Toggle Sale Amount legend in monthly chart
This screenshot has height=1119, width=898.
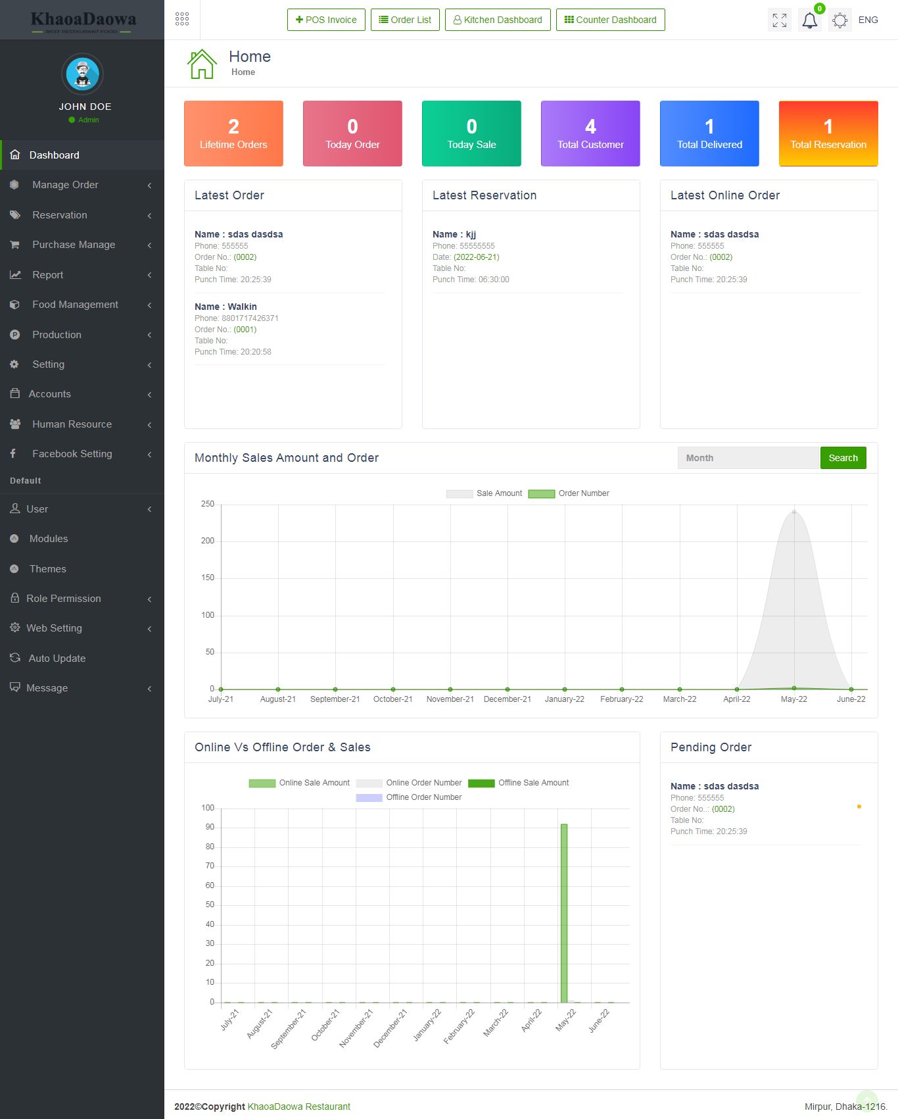460,494
